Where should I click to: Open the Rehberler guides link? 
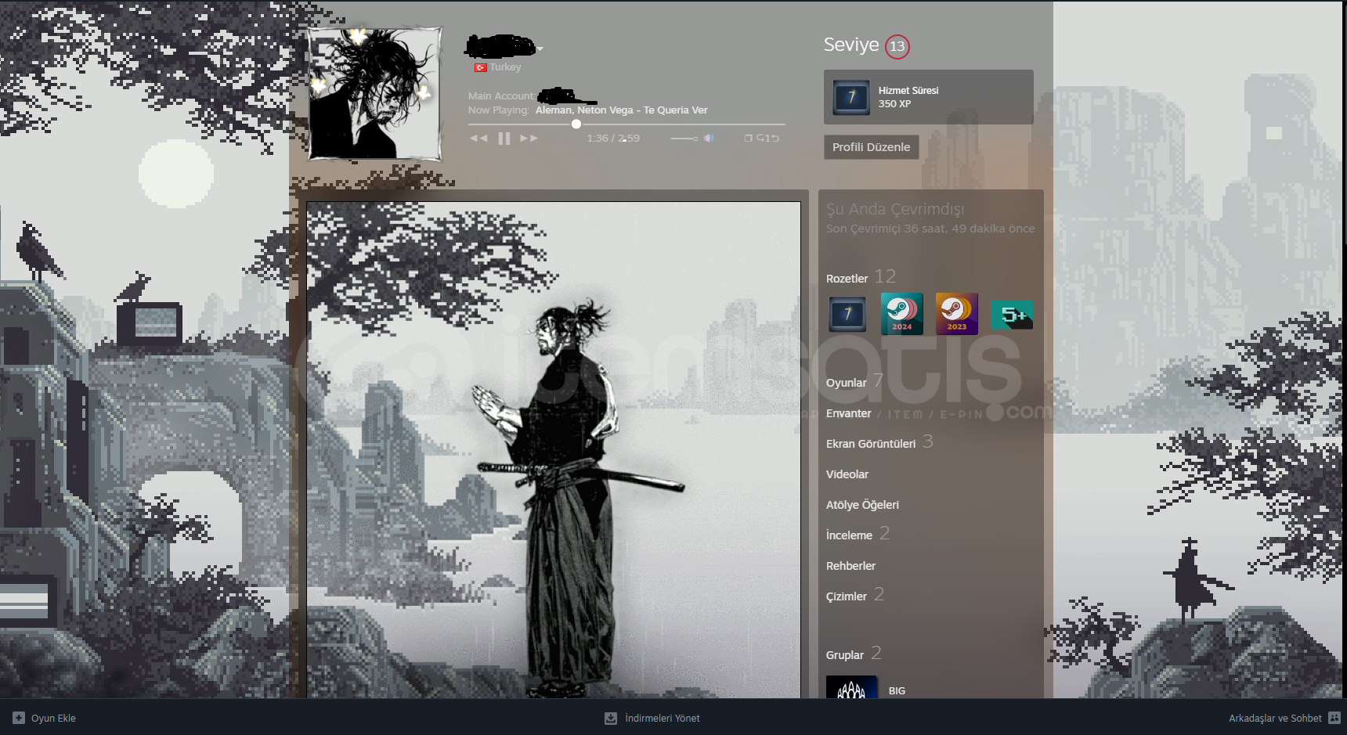[850, 566]
